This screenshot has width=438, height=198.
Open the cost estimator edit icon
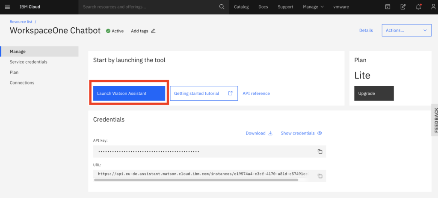403,7
